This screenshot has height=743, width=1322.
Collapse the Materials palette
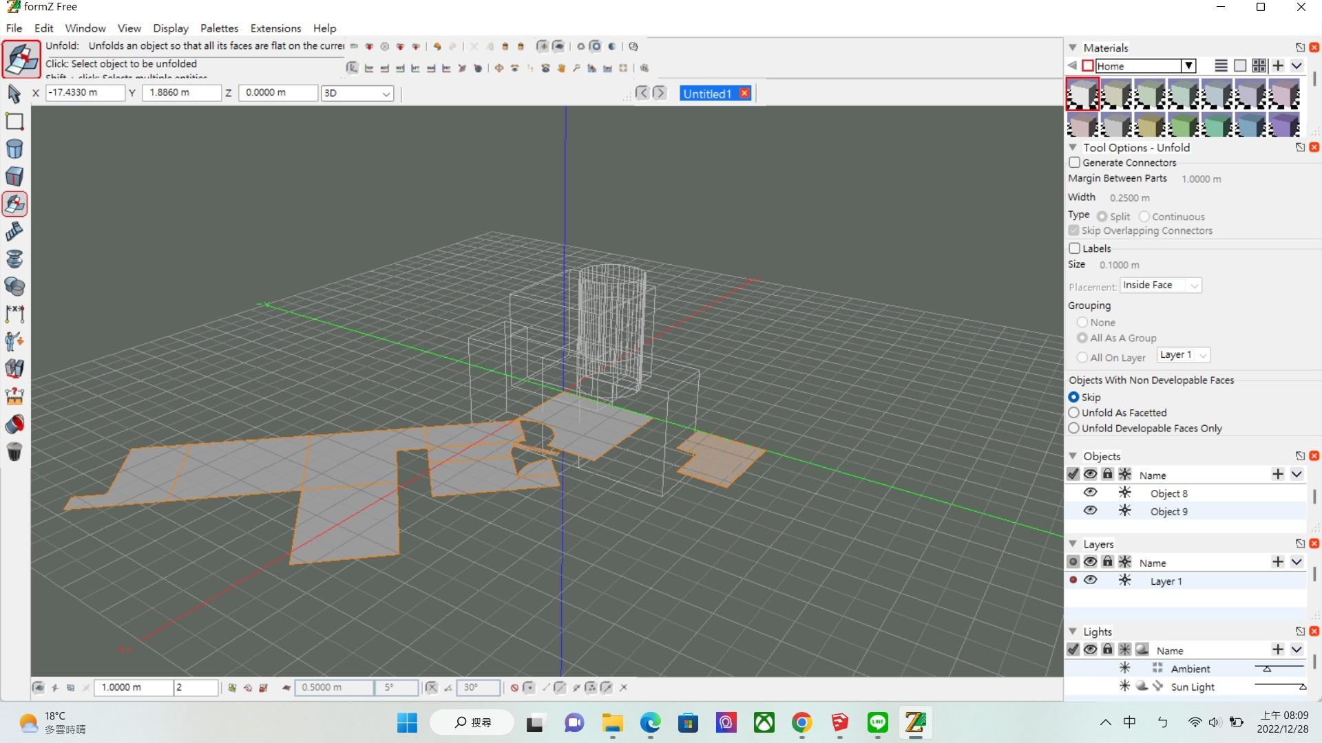pyautogui.click(x=1073, y=47)
